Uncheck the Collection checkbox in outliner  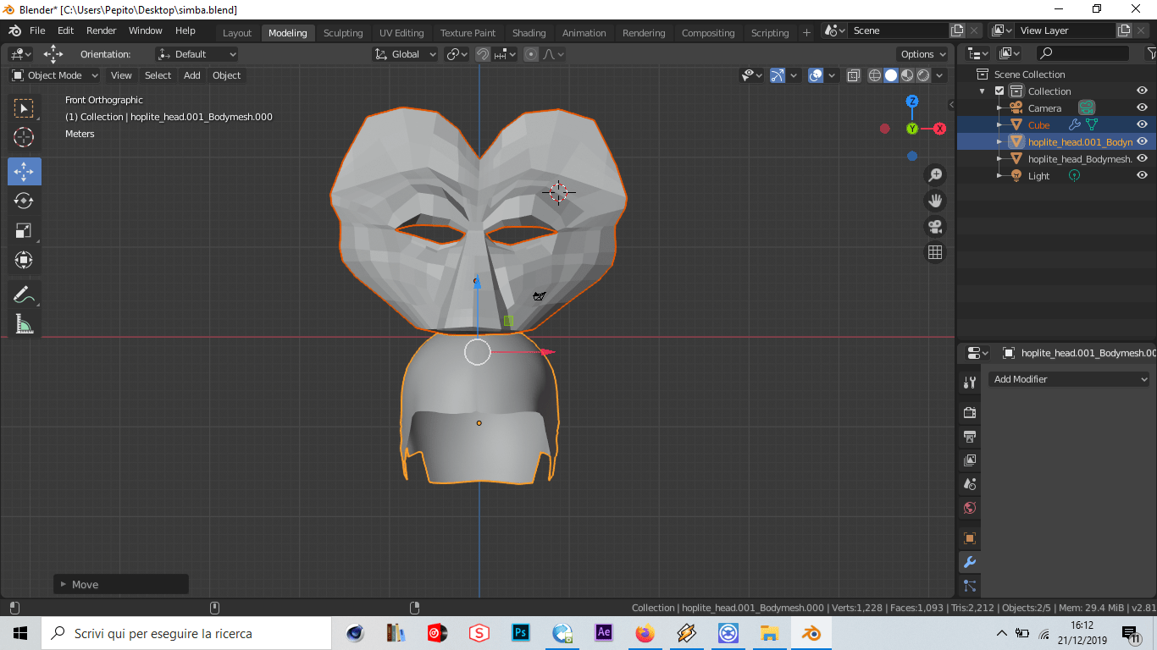point(999,91)
